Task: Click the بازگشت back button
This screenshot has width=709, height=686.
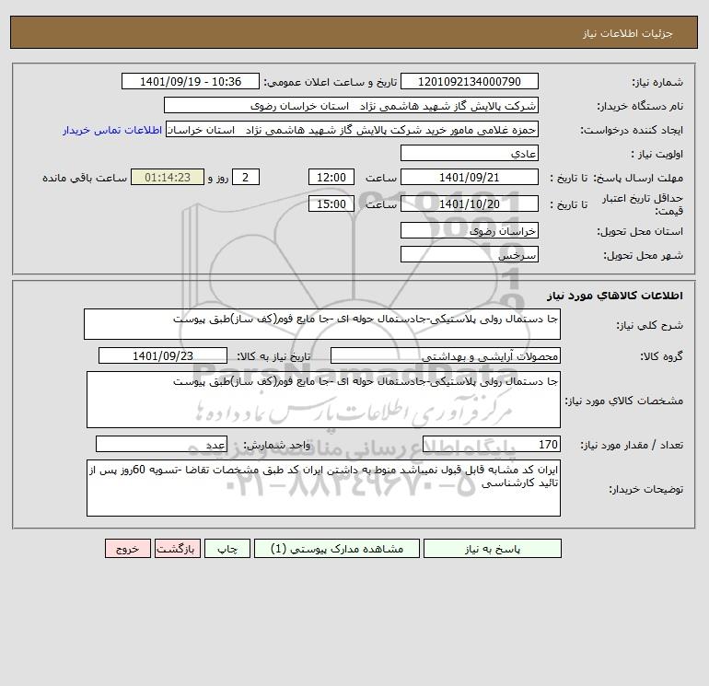Action: pyautogui.click(x=177, y=549)
